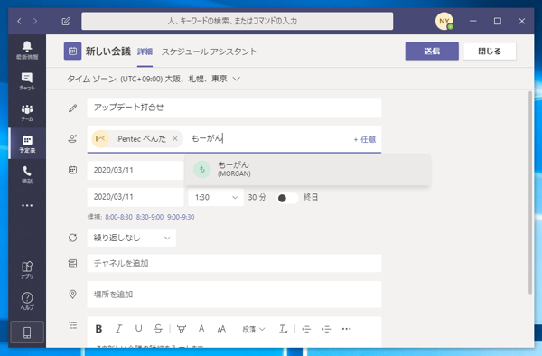Viewport: 542px width, 356px height.
Task: Clear all text formatting
Action: [283, 329]
